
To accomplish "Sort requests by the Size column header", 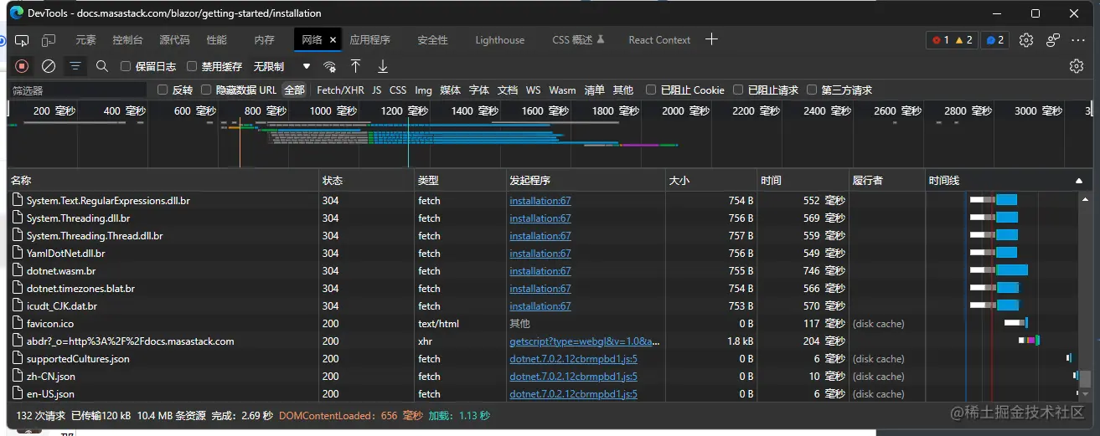I will tap(711, 181).
